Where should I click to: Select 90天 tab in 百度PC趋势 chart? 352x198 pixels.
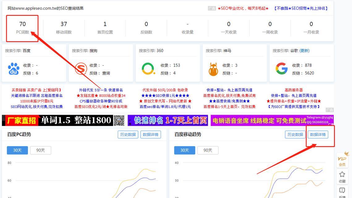point(40,150)
